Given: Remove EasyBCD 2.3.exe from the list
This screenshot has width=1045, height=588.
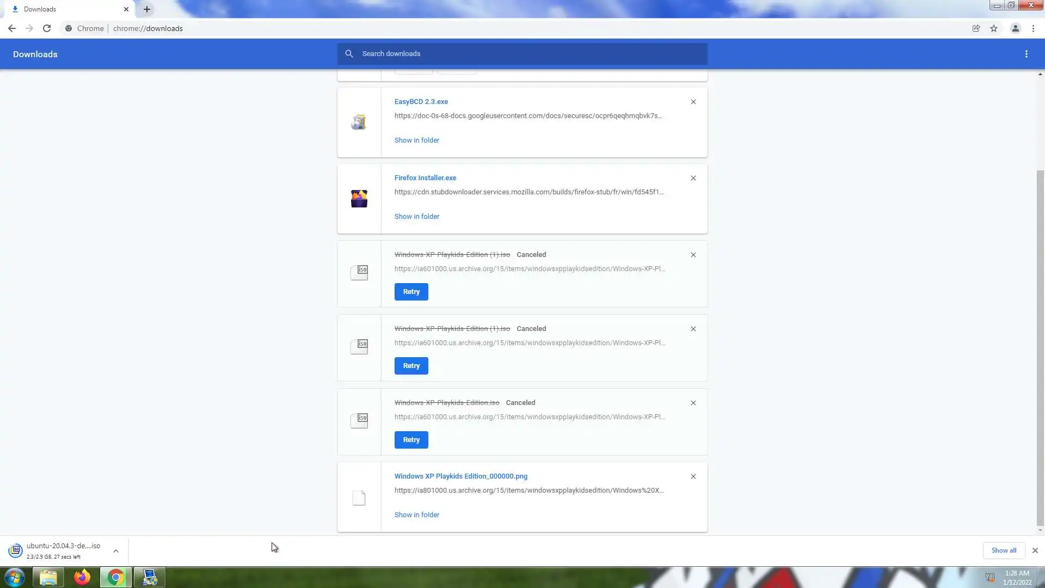Looking at the screenshot, I should coord(693,102).
